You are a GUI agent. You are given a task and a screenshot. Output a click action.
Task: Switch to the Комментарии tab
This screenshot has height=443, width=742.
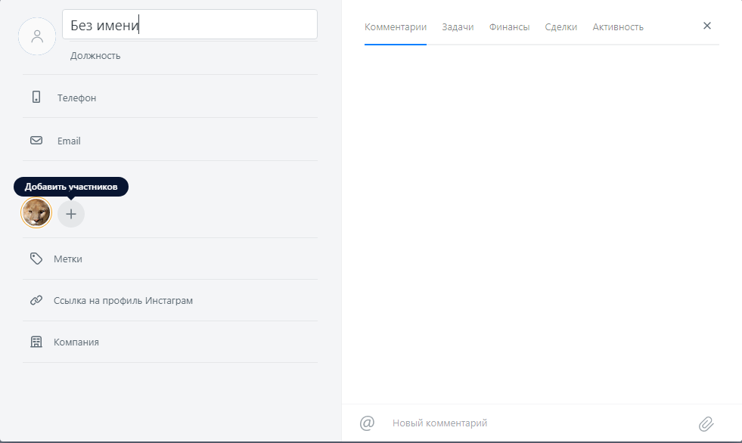click(396, 27)
